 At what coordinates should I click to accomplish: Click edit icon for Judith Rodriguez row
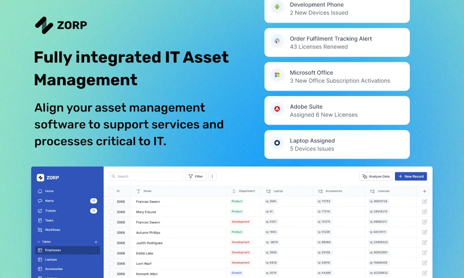425,243
